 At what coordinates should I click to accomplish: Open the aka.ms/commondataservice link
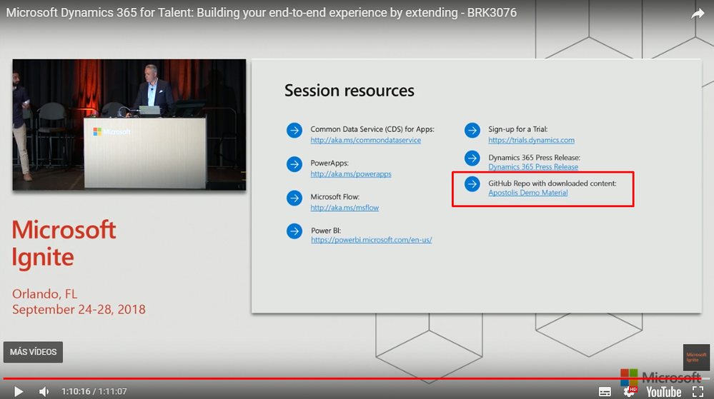pyautogui.click(x=366, y=140)
